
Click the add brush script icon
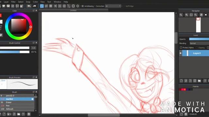tap(8, 114)
